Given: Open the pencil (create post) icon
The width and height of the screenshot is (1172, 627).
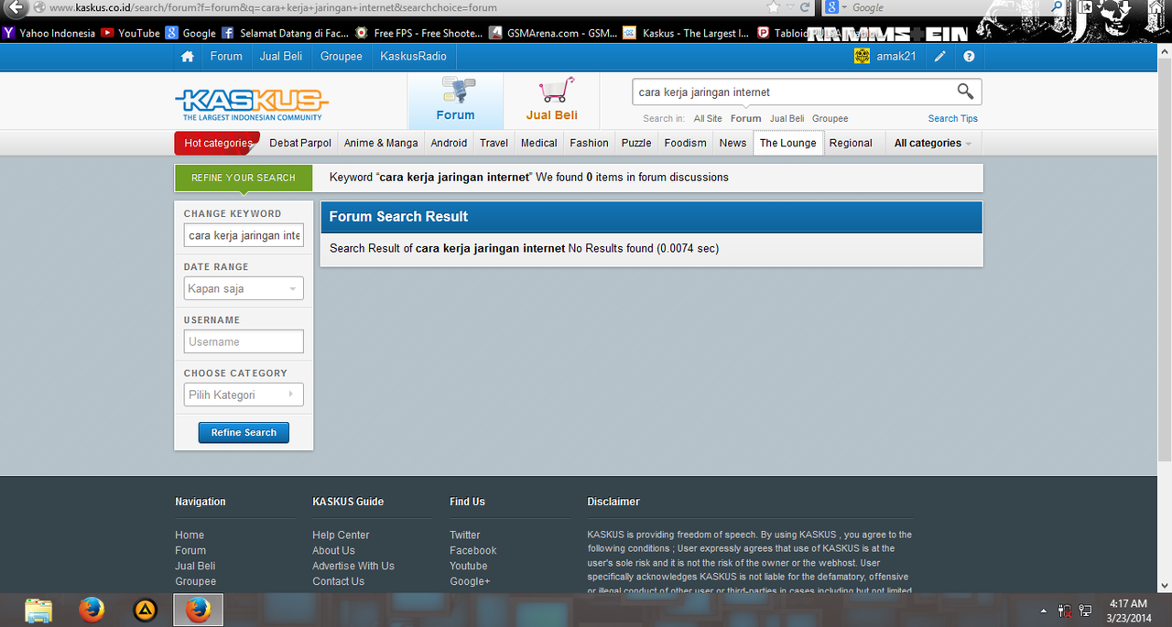Looking at the screenshot, I should (x=939, y=57).
